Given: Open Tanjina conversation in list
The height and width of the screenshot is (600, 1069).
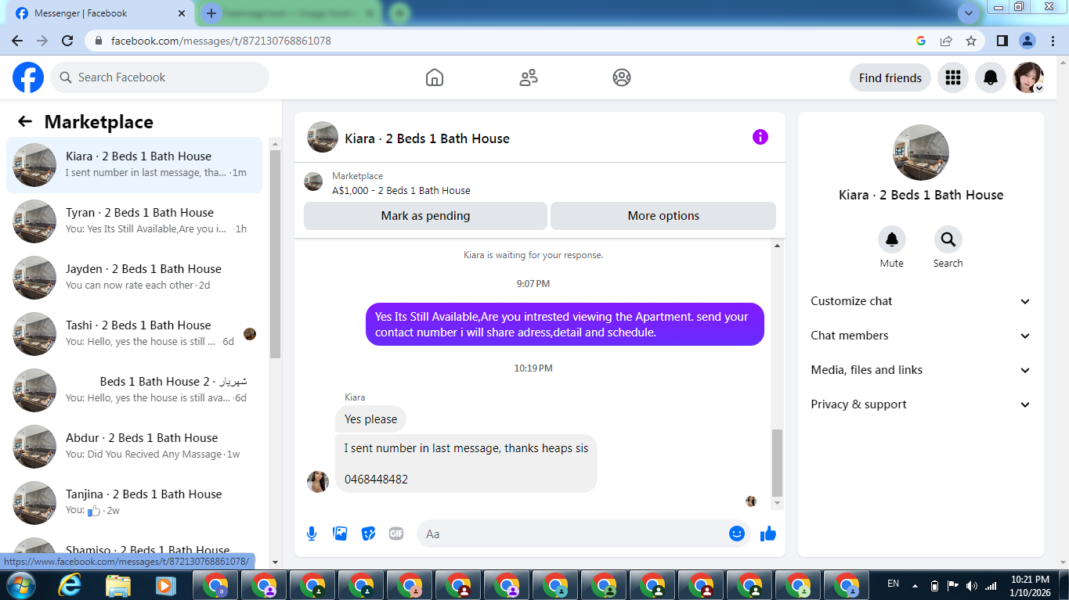Looking at the screenshot, I should pos(134,503).
